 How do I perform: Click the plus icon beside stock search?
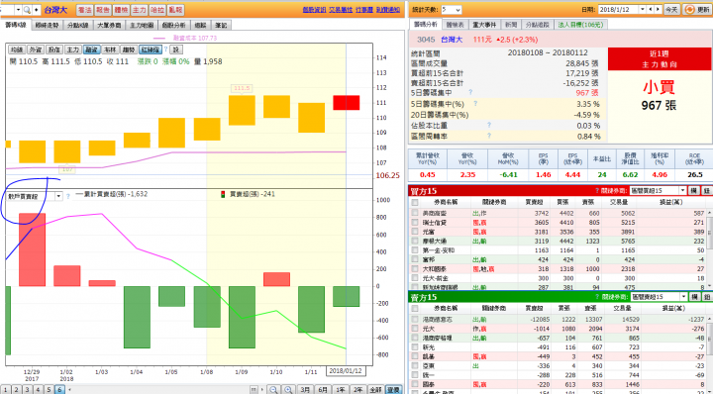36,10
